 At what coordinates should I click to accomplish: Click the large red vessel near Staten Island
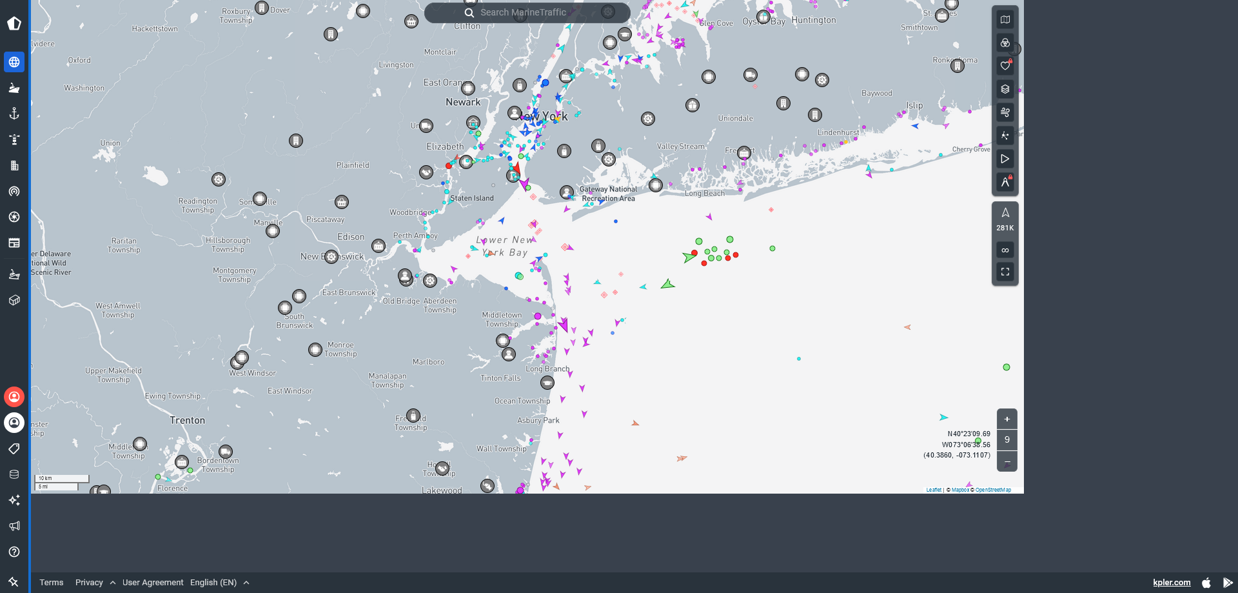point(516,169)
